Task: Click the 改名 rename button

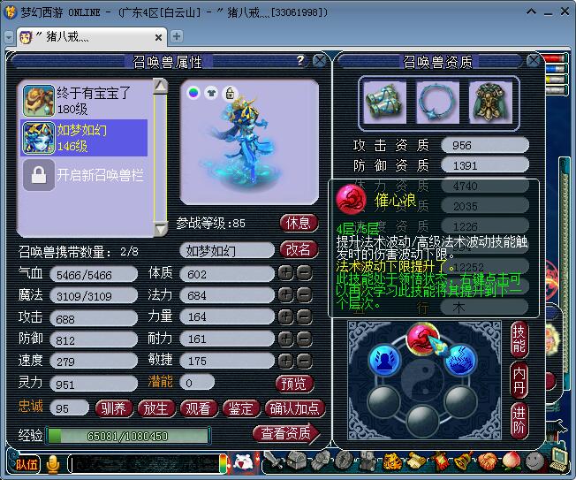Action: click(299, 249)
